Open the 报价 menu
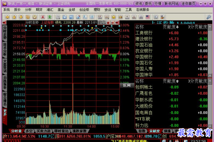Viewport: 214px width, 142px height. [x=17, y=10]
